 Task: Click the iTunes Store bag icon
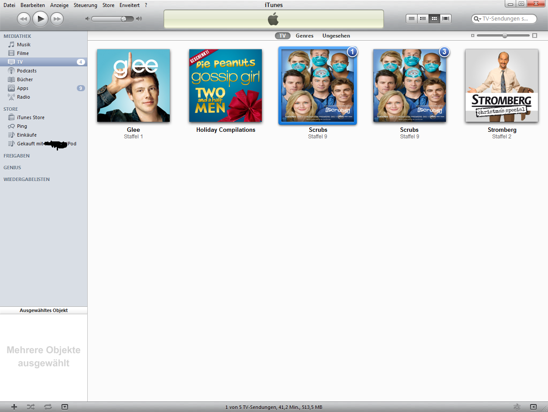(11, 117)
